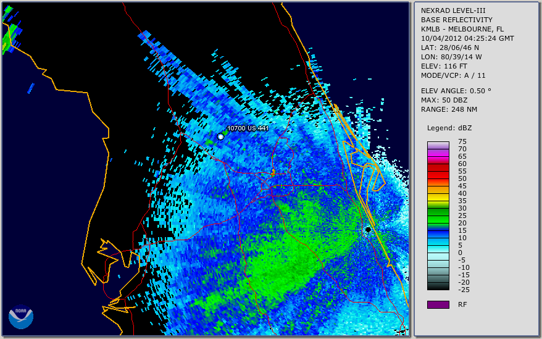
Task: Click the 'Legend: dBZ' label
Action: tap(449, 128)
